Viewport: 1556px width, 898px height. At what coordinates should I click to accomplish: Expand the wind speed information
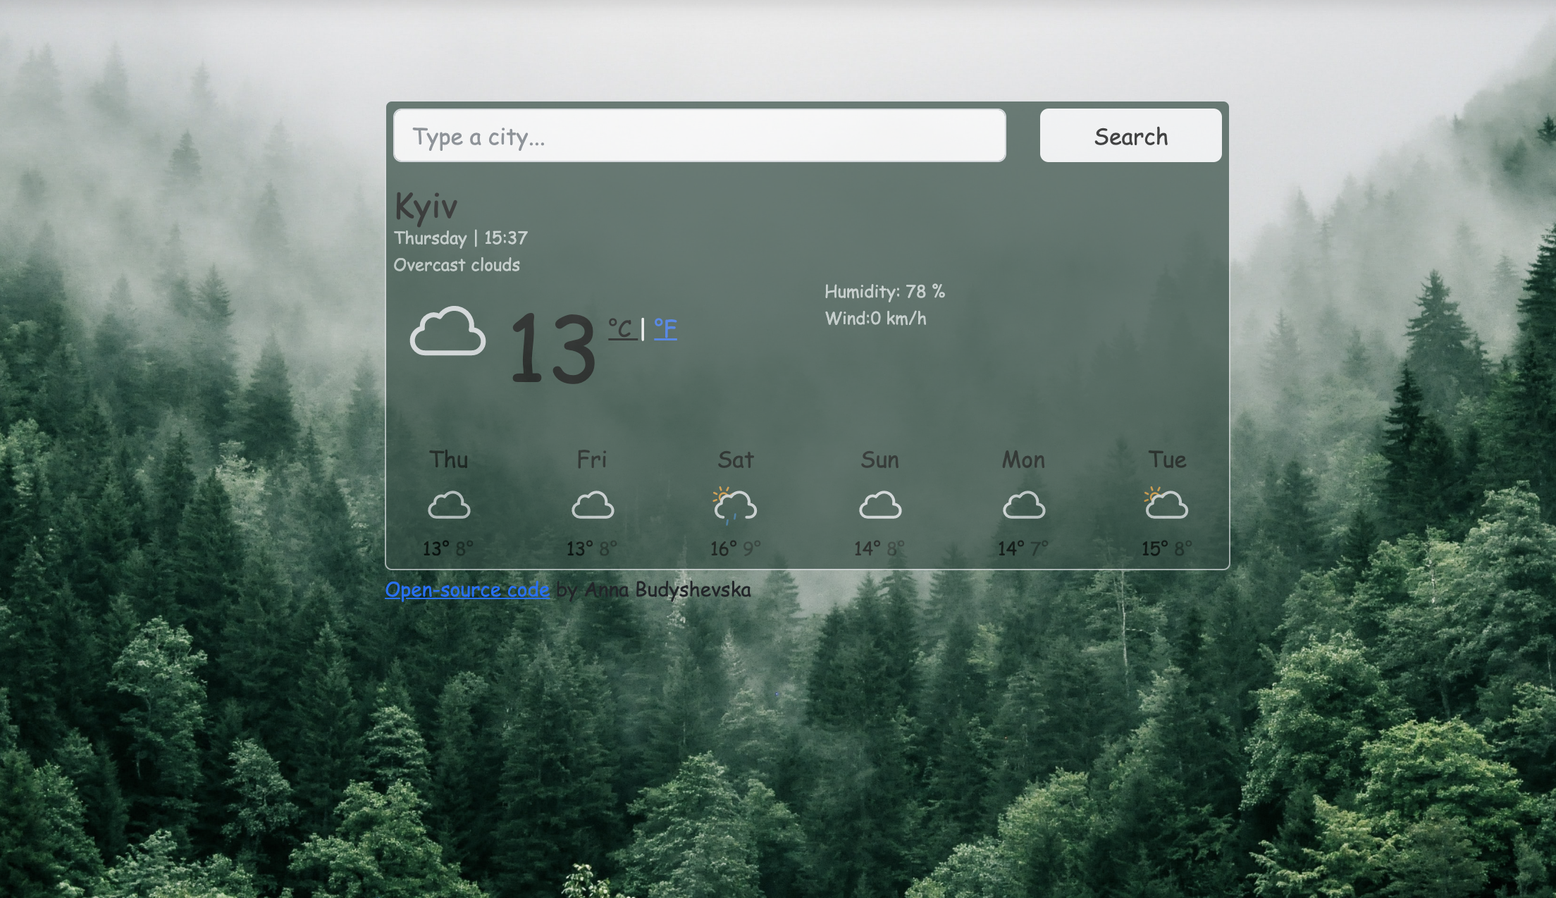coord(877,317)
